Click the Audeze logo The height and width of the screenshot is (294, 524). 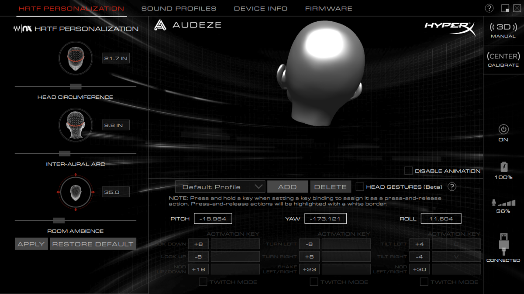coord(188,25)
